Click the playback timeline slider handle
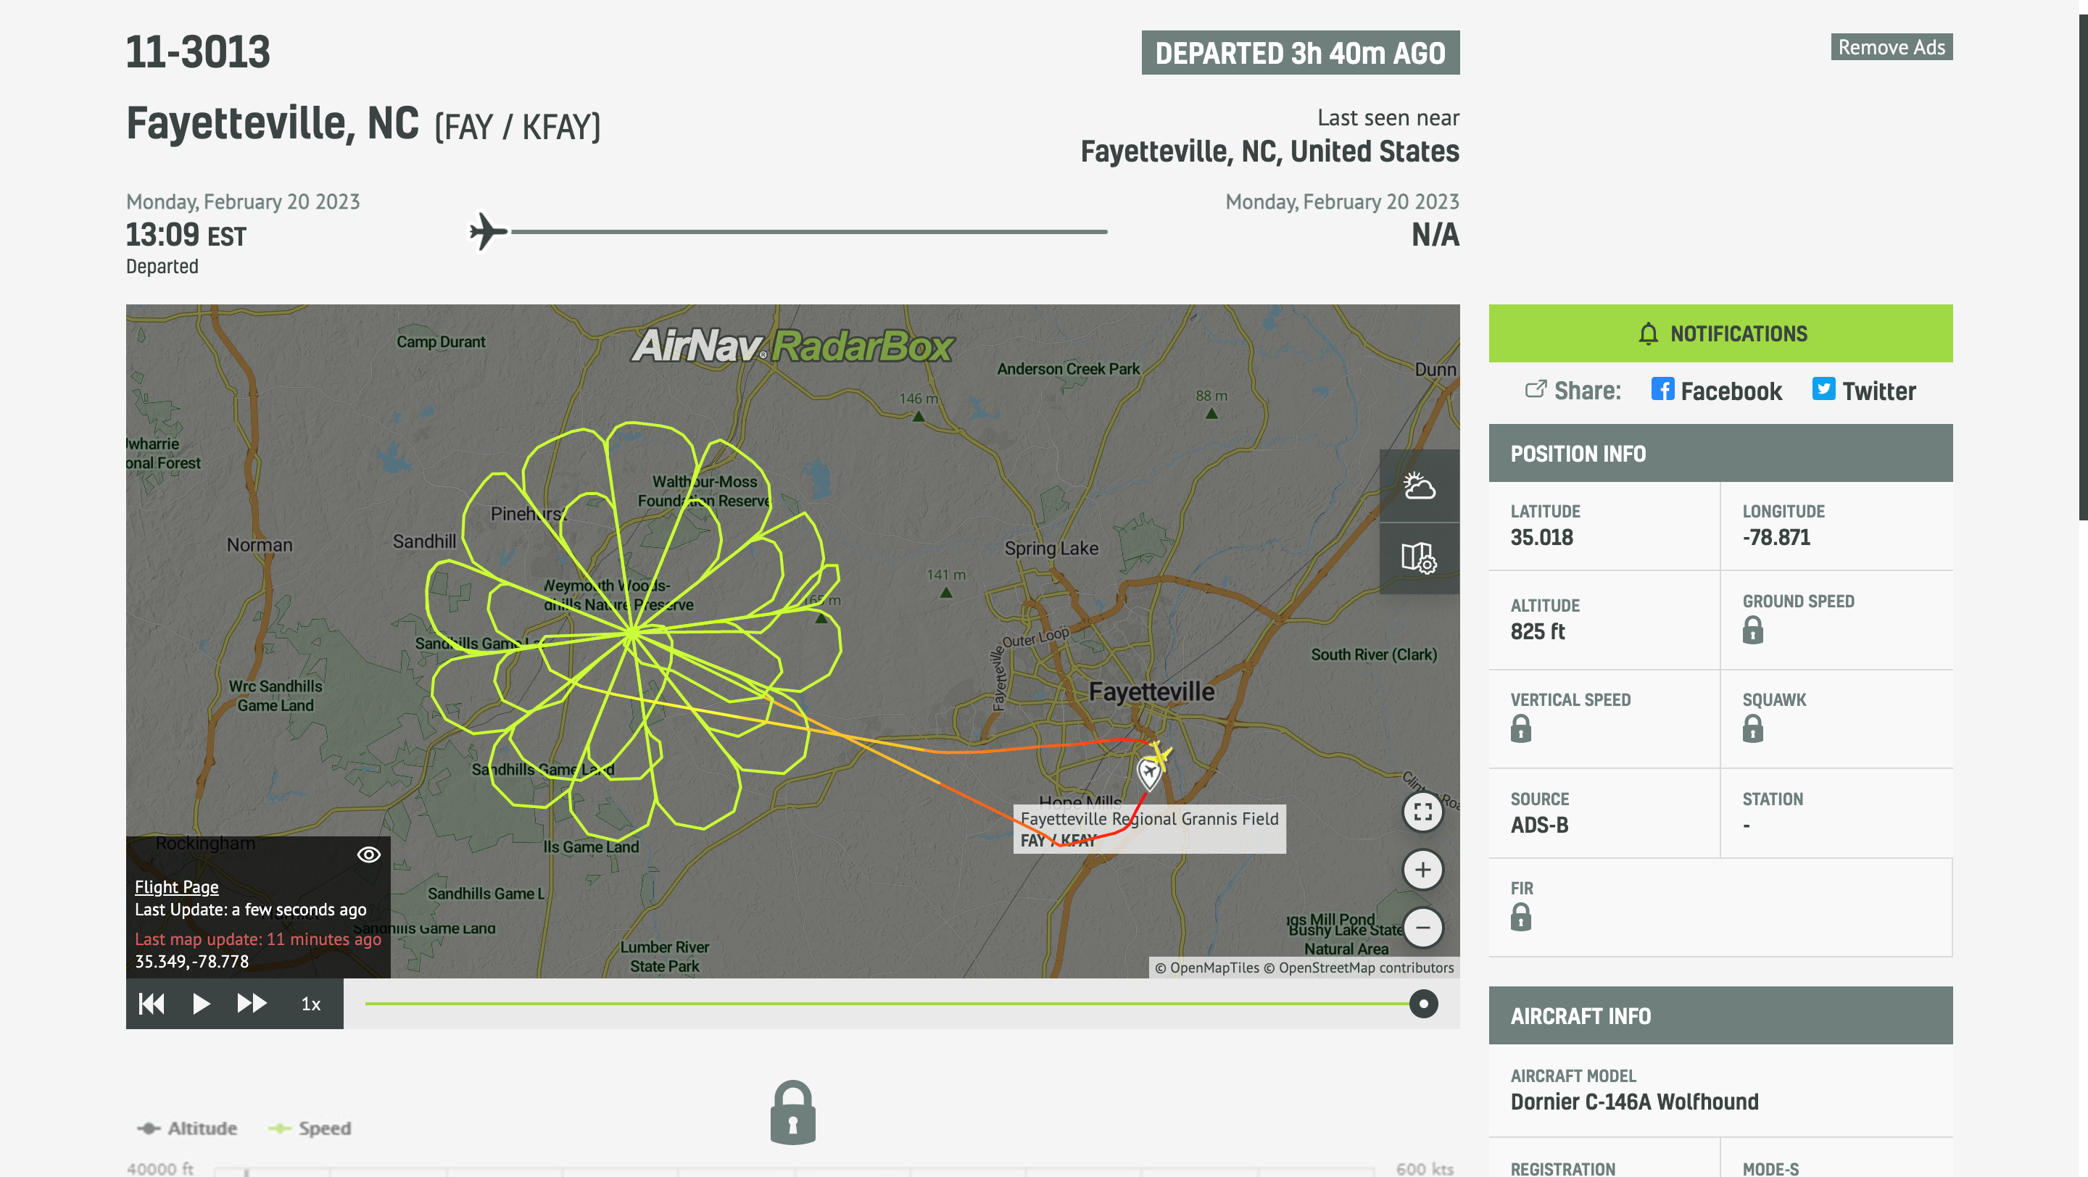 [x=1423, y=1004]
